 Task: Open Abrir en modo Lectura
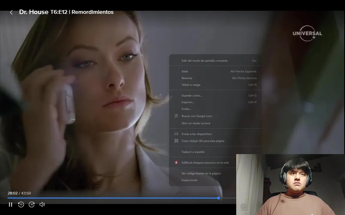pos(215,123)
